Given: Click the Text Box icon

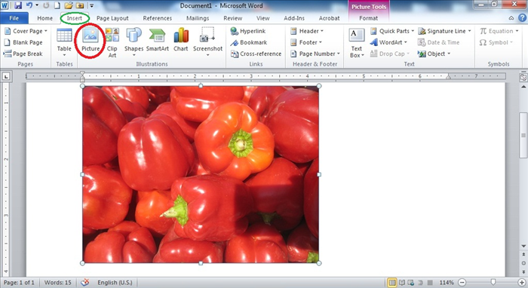Looking at the screenshot, I should click(357, 43).
